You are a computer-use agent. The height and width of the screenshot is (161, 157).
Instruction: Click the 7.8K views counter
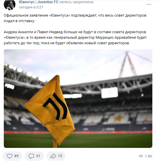click(149, 156)
